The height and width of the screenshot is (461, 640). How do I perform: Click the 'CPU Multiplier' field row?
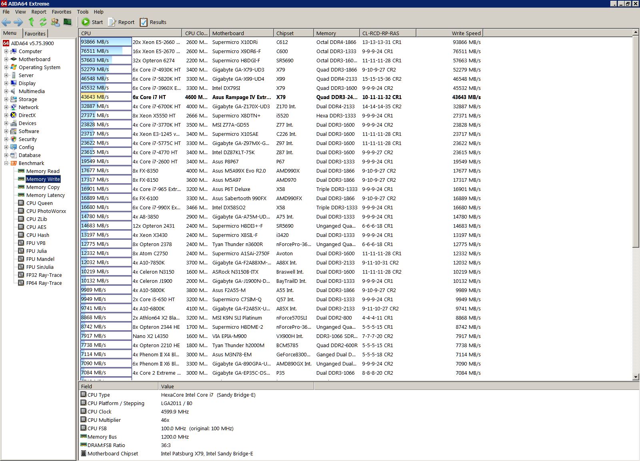[x=196, y=420]
